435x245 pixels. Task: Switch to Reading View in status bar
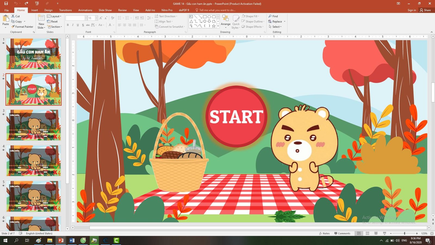click(376, 233)
